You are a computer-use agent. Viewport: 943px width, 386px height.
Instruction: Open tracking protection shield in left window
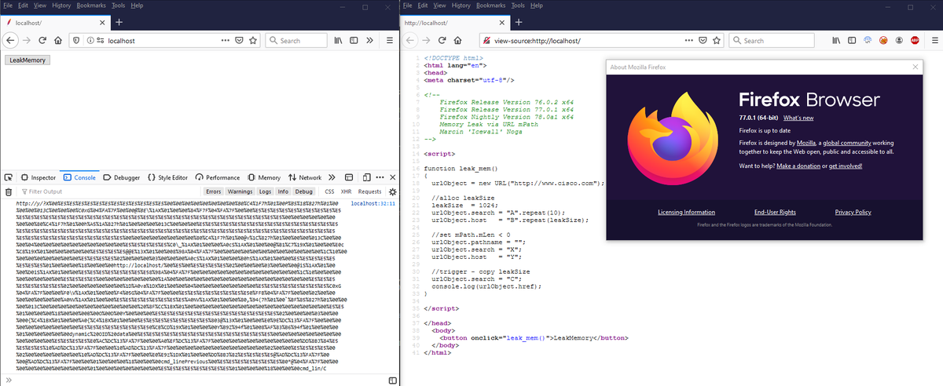(x=78, y=40)
